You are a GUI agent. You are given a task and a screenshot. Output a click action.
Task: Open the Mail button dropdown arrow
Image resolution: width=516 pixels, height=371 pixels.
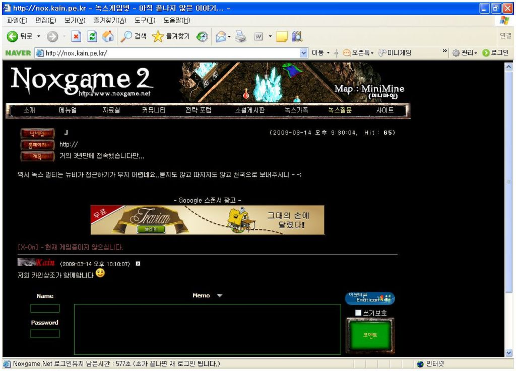click(229, 36)
